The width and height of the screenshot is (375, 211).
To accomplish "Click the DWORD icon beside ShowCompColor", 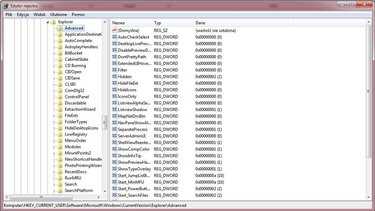I will (114, 149).
